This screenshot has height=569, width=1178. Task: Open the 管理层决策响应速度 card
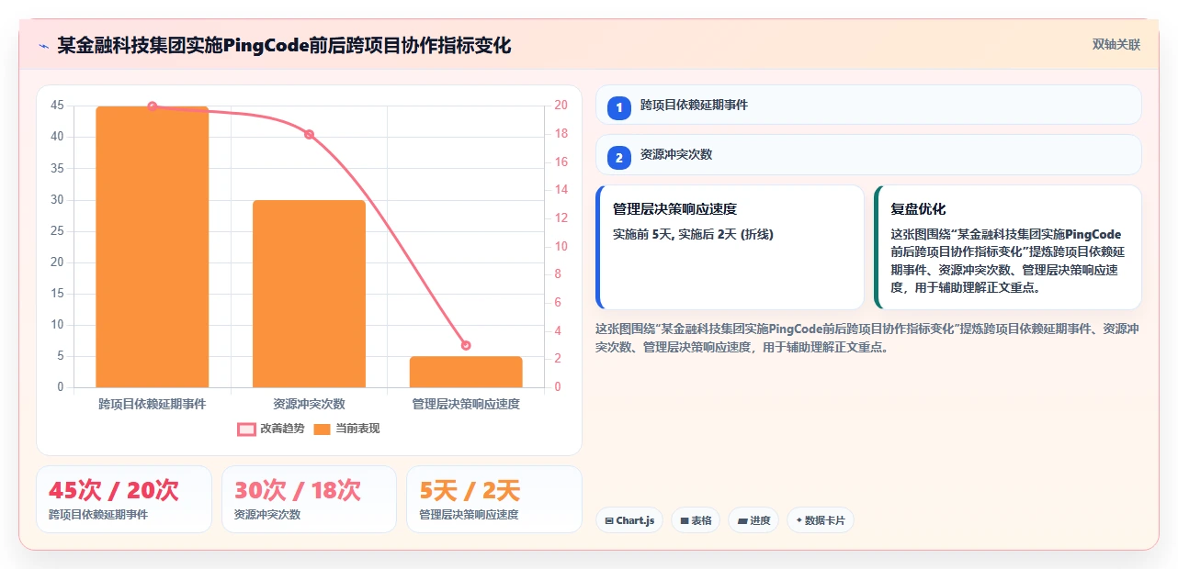[730, 248]
